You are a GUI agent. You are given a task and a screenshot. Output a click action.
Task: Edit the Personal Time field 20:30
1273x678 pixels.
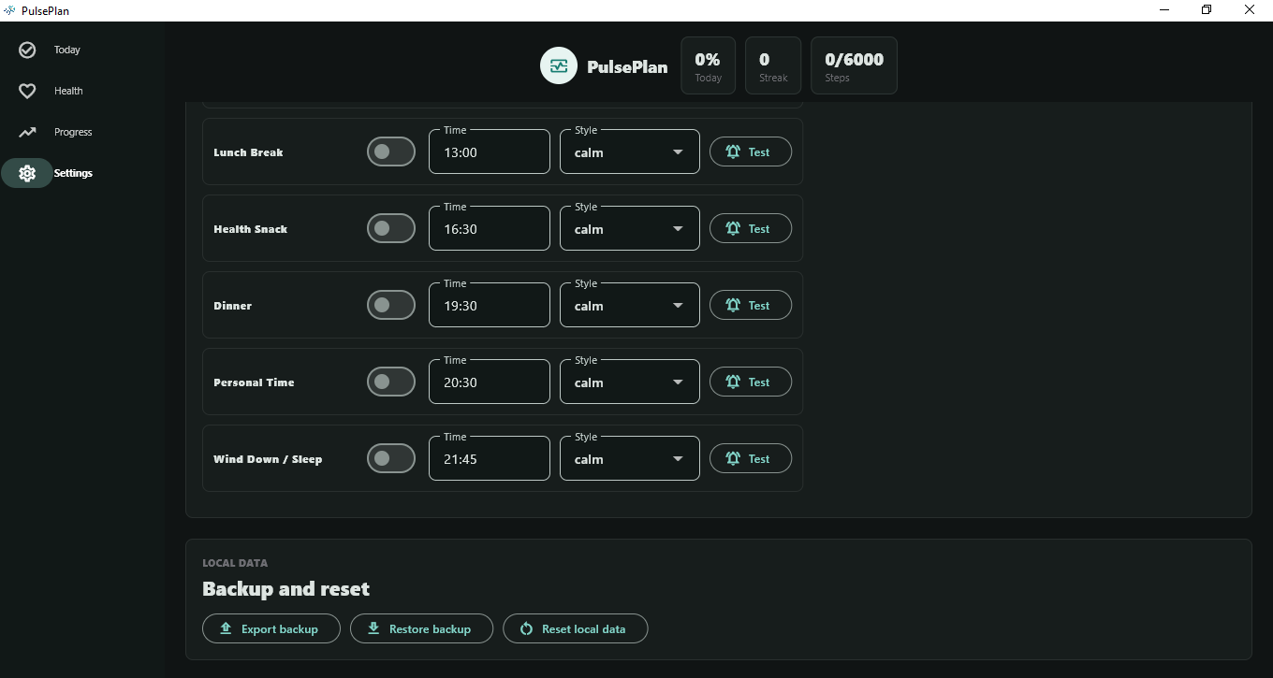click(490, 382)
